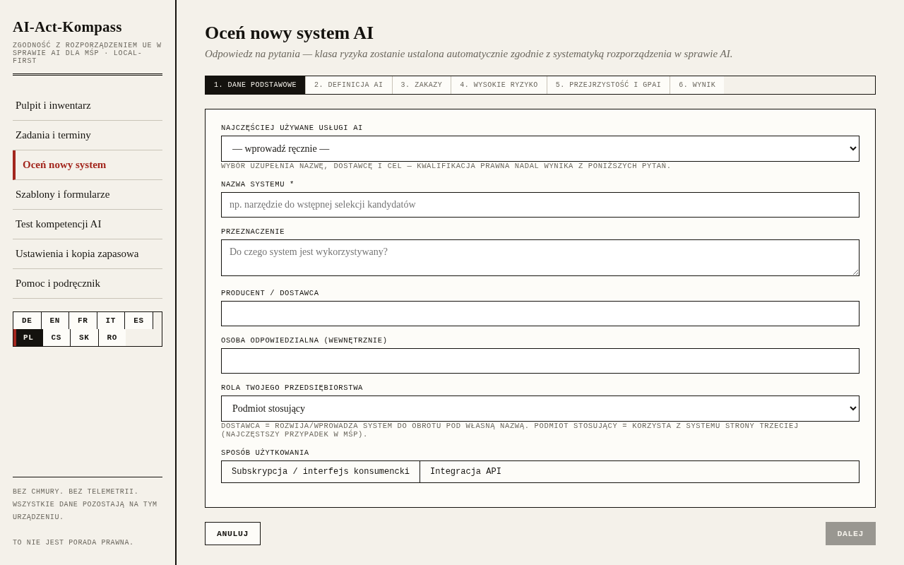Screen dimensions: 904x565
Task: Select PL language button
Action: point(28,338)
